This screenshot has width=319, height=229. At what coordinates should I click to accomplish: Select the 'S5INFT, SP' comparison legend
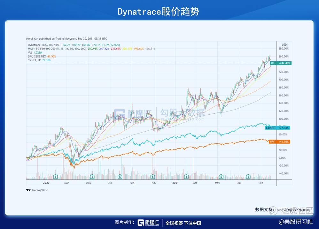tap(34, 60)
